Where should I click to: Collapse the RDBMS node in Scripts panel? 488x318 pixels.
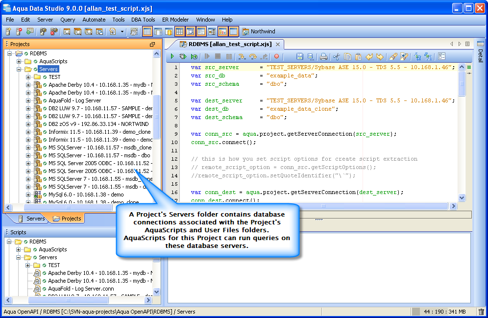[x=9, y=242]
